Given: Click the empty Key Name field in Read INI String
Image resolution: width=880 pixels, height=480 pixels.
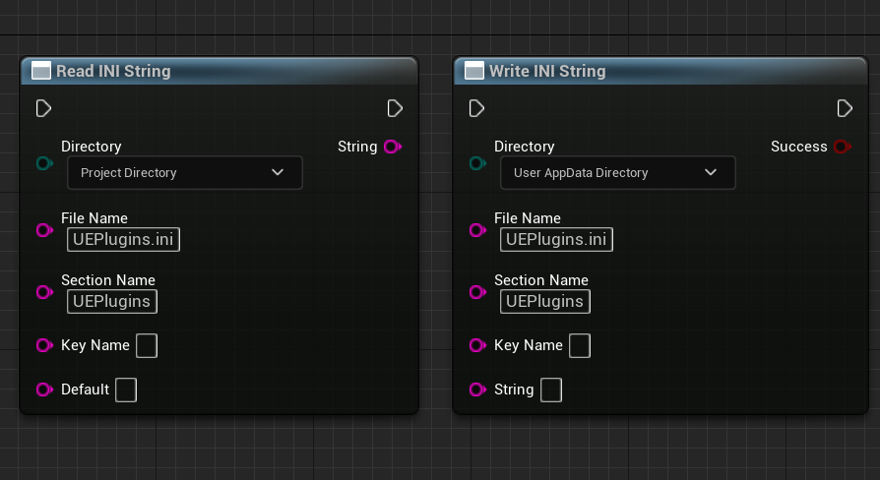Looking at the screenshot, I should tap(147, 345).
